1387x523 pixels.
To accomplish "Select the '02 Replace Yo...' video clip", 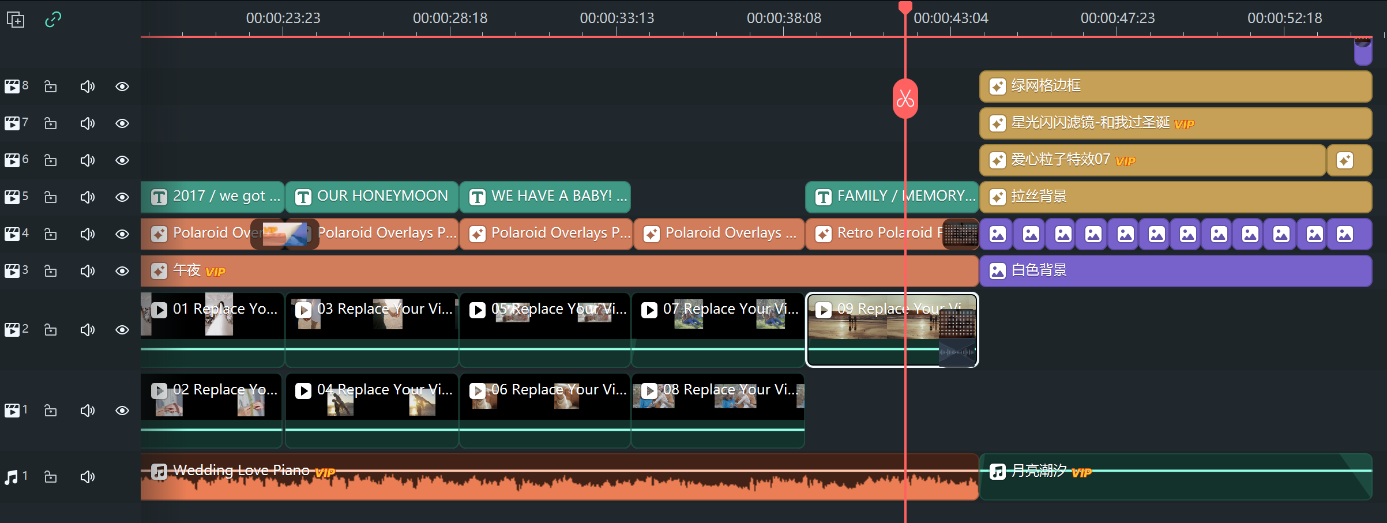I will coord(211,411).
